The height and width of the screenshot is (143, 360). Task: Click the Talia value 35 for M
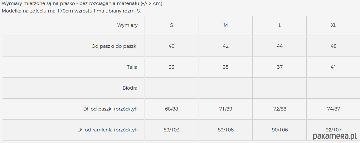point(226,67)
